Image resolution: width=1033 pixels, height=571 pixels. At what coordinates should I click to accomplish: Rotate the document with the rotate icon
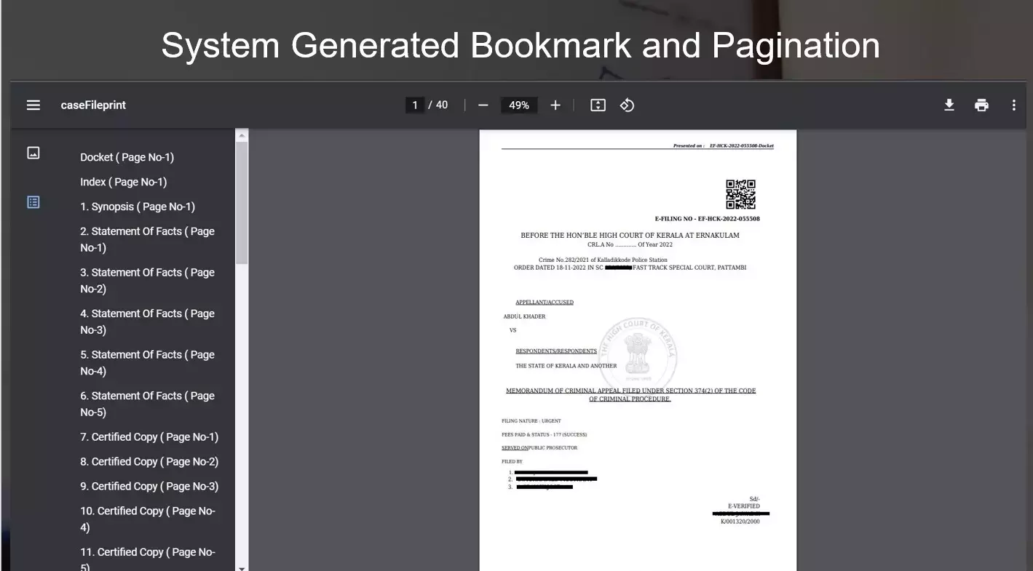(627, 105)
